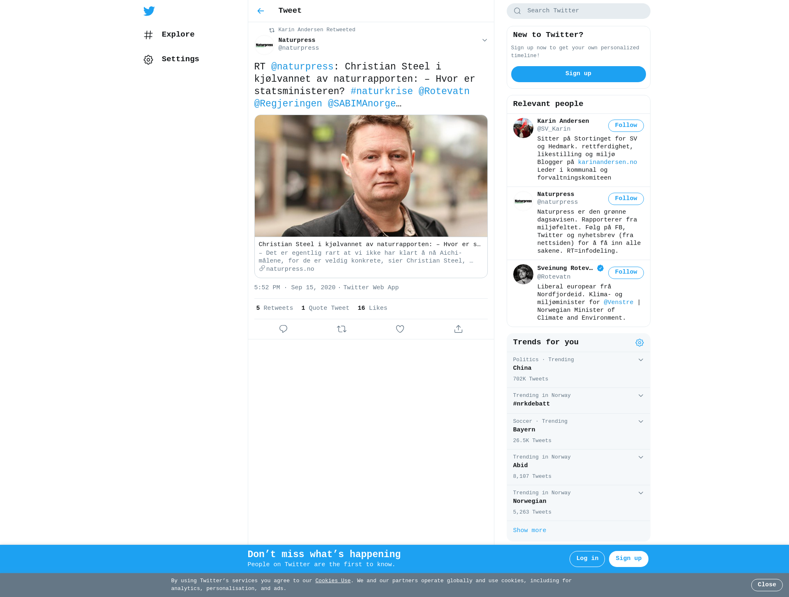
Task: Expand options for #nrkdebatt trend
Action: pos(641,396)
